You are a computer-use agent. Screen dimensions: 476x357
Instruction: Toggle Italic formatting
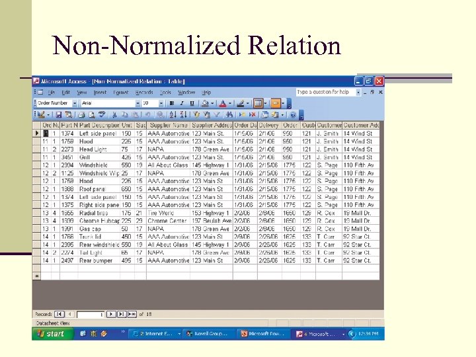(182, 103)
